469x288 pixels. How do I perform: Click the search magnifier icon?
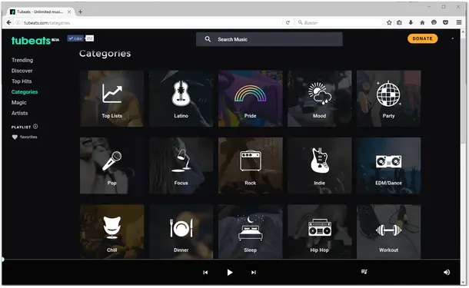tap(208, 39)
